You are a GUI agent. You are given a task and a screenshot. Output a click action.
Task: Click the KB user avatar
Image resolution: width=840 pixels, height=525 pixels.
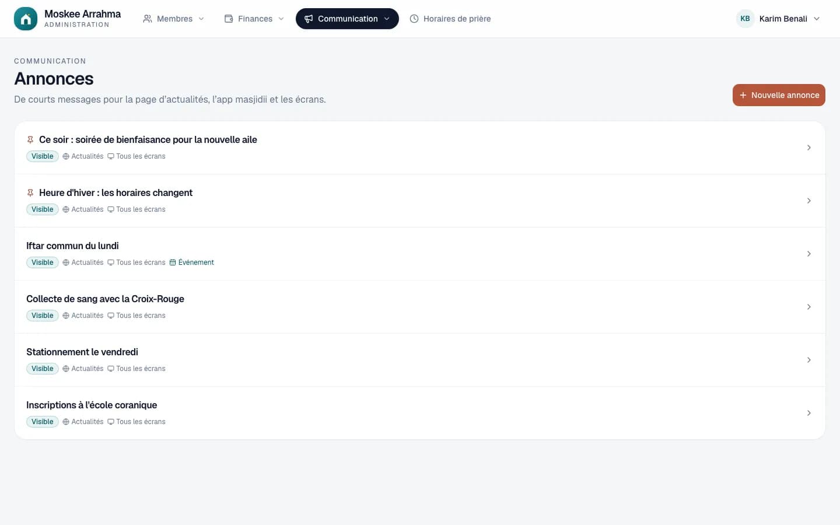(x=745, y=19)
